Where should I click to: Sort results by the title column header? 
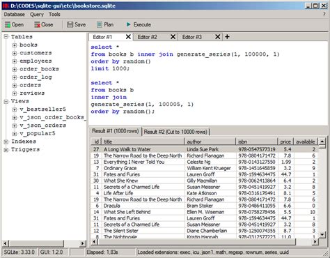click(143, 142)
